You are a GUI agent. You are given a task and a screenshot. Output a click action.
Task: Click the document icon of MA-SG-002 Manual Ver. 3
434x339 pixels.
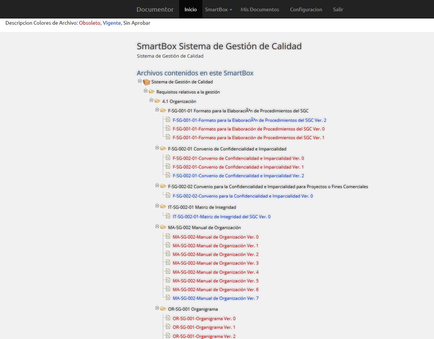168,262
